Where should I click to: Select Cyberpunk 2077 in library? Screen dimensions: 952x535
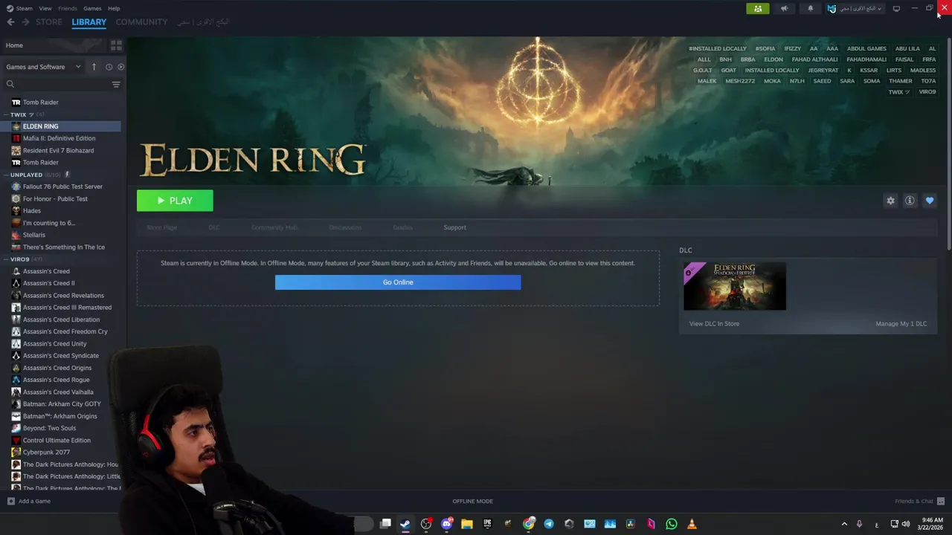46,453
